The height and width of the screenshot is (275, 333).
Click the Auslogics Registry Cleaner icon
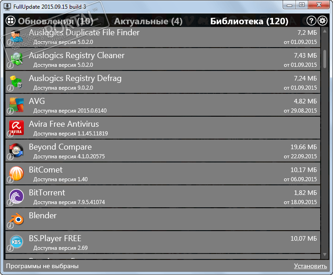click(16, 59)
